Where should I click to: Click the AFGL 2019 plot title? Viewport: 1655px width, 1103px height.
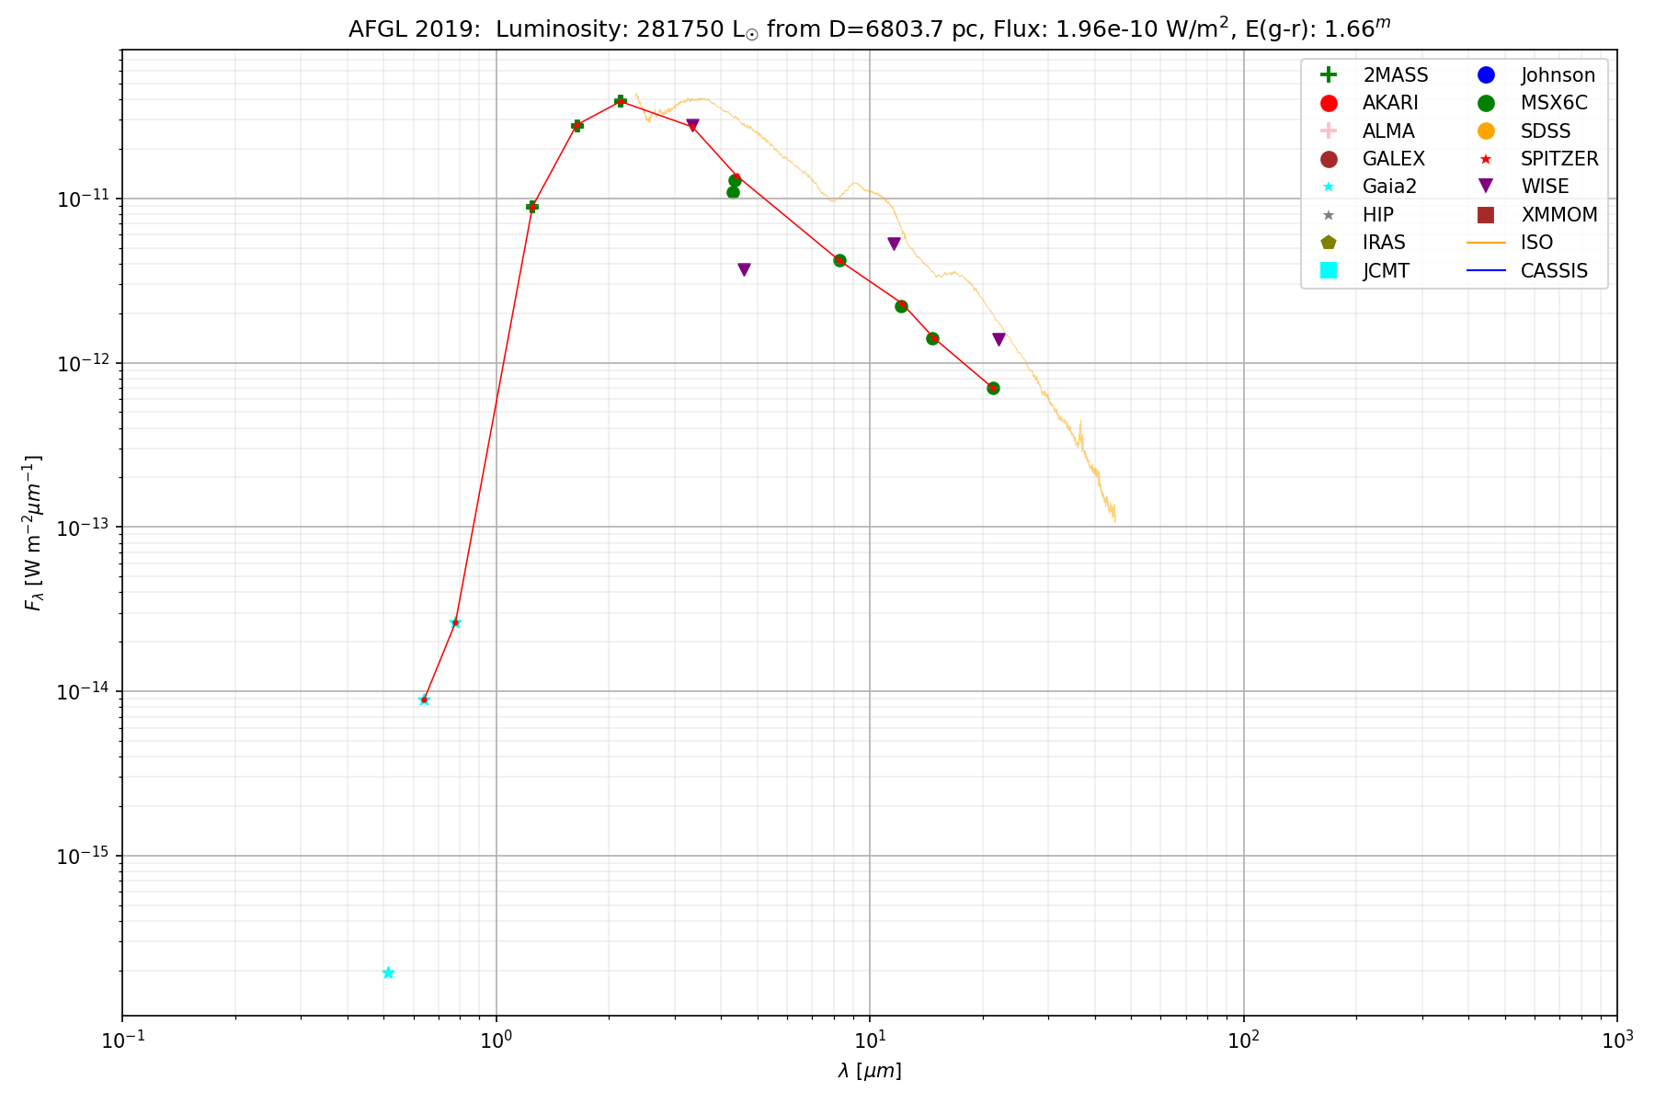(869, 28)
